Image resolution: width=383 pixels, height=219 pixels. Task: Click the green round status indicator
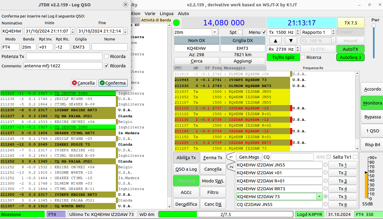pyautogui.click(x=176, y=23)
